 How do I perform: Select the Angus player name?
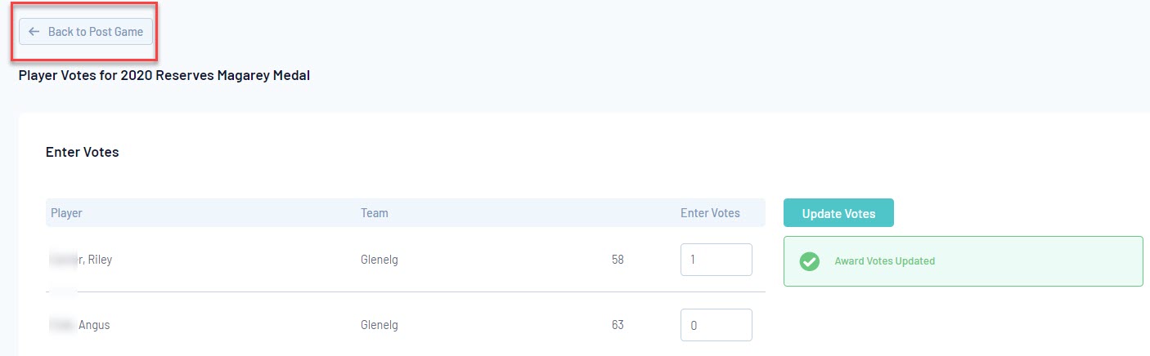coord(94,325)
